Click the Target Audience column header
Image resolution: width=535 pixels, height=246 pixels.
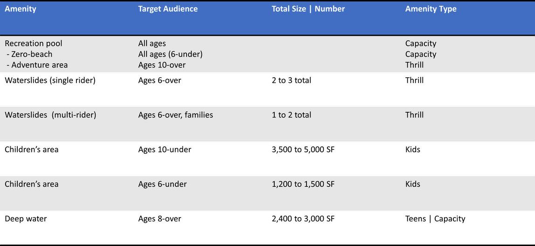pyautogui.click(x=168, y=9)
